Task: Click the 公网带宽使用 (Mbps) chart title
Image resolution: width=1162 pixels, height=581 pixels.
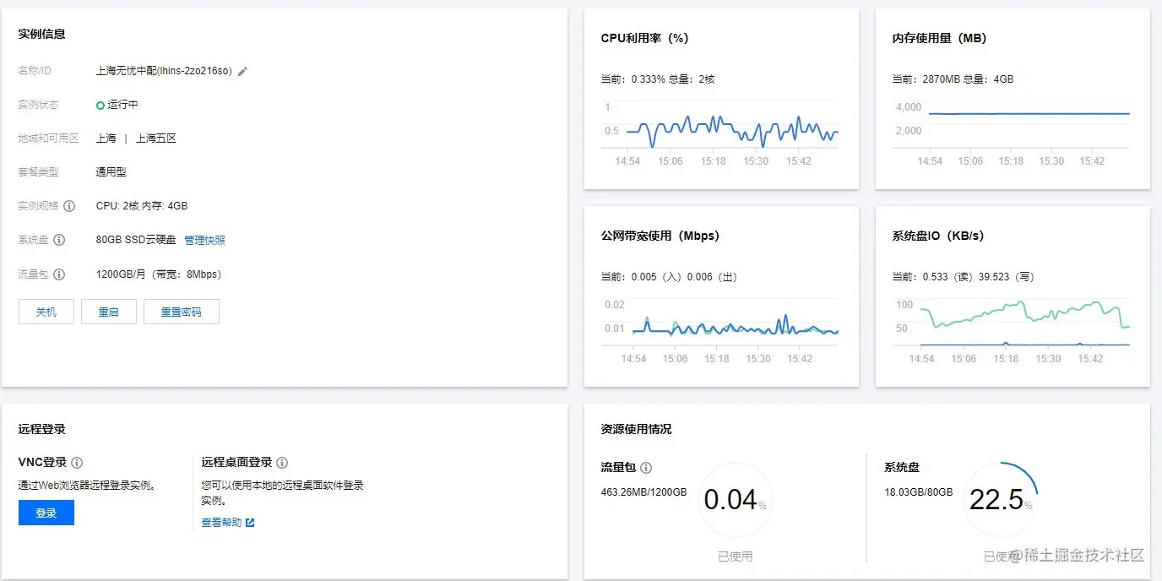Action: point(660,236)
